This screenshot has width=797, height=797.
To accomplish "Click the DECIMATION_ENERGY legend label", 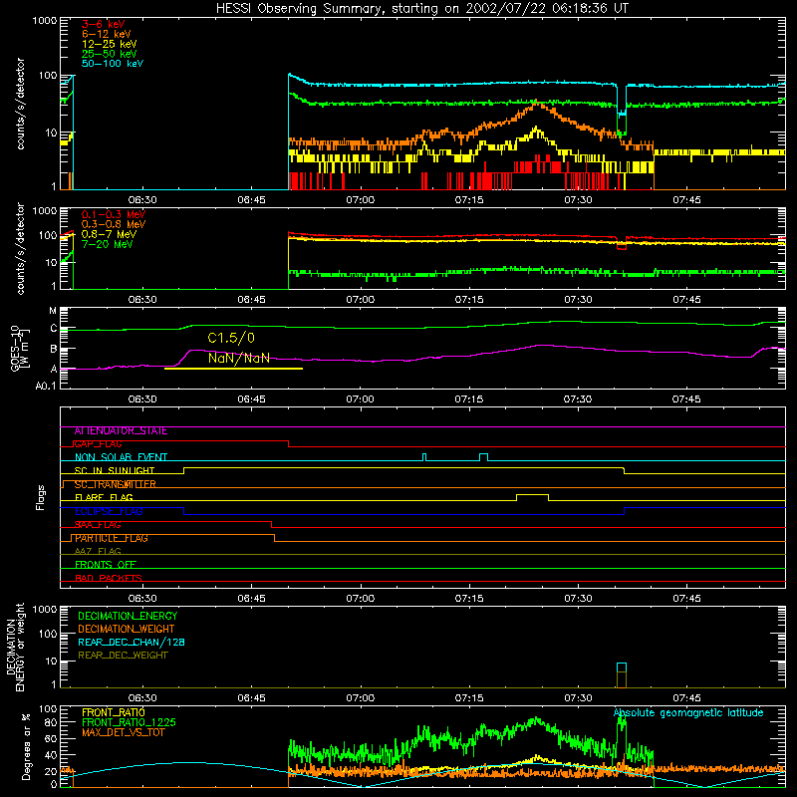I will [x=128, y=616].
